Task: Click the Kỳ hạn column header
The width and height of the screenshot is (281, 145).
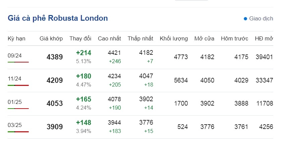Action: pyautogui.click(x=16, y=38)
